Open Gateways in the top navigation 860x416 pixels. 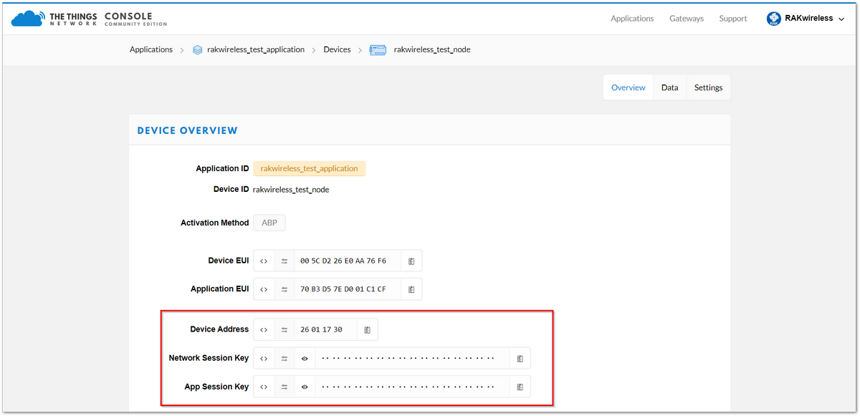(x=687, y=19)
